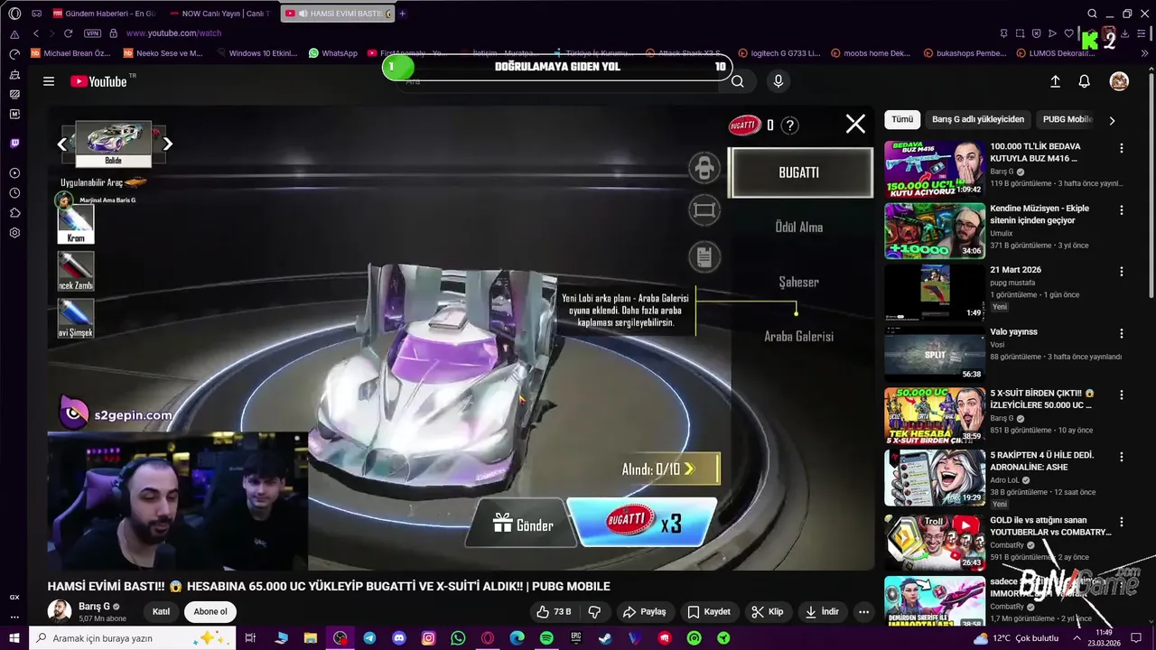Open Twitch in the Opera sidebar
This screenshot has width=1156, height=650.
(x=14, y=143)
